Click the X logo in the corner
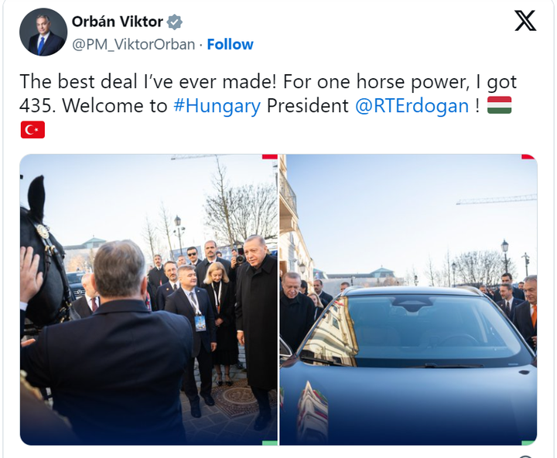The image size is (557, 458). [x=525, y=21]
